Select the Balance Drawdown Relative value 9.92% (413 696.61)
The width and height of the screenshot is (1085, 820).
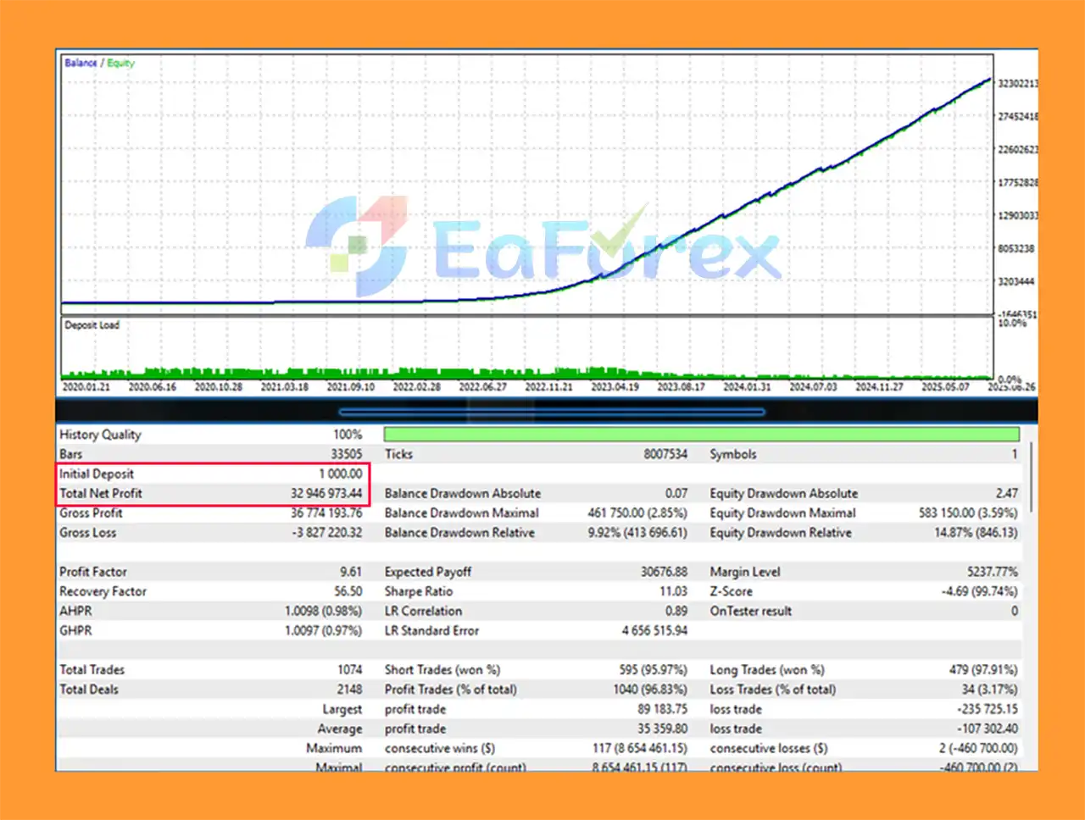[x=637, y=532]
